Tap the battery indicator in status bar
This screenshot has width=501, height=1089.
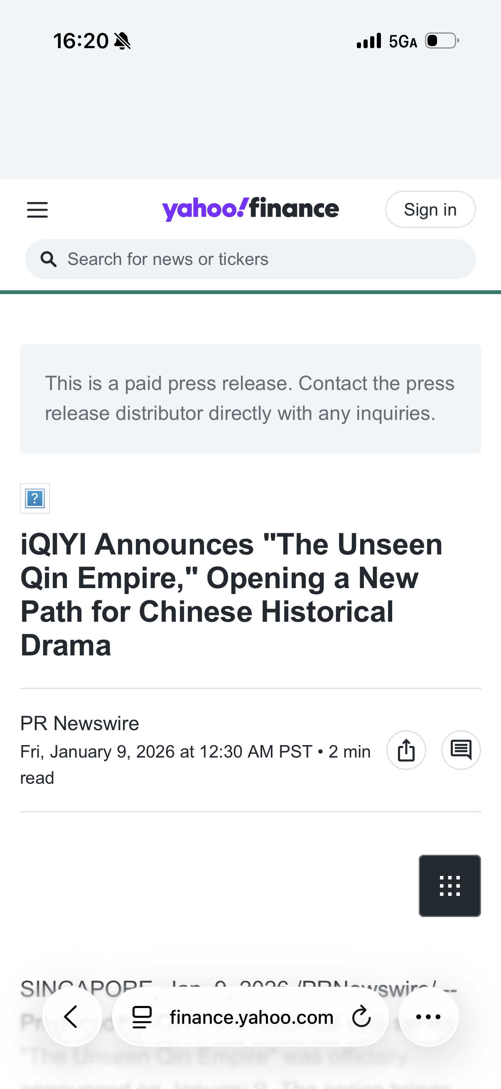tap(442, 41)
